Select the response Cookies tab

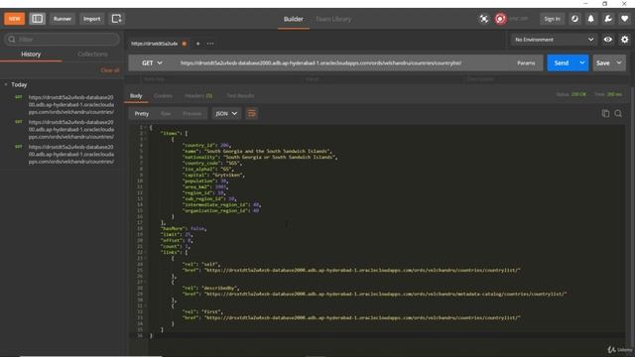click(163, 95)
